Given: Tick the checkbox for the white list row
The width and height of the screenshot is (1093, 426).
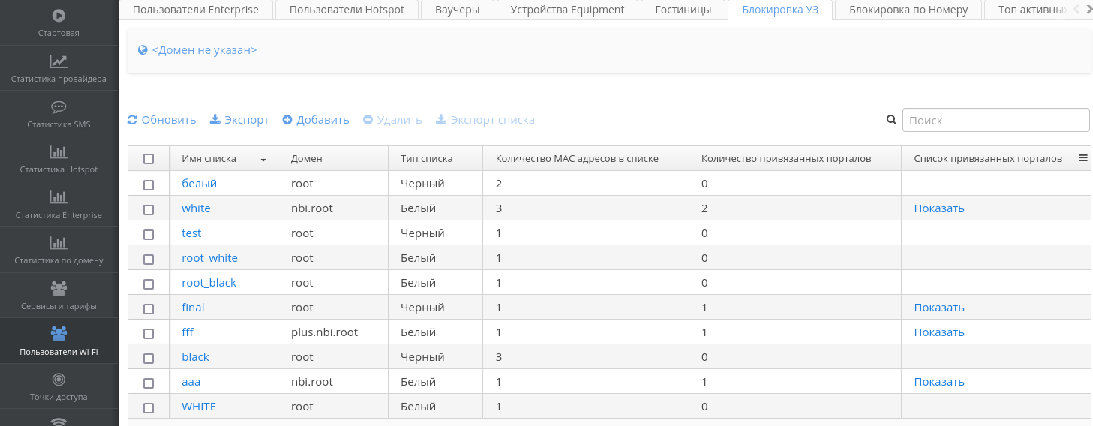Looking at the screenshot, I should pyautogui.click(x=149, y=209).
